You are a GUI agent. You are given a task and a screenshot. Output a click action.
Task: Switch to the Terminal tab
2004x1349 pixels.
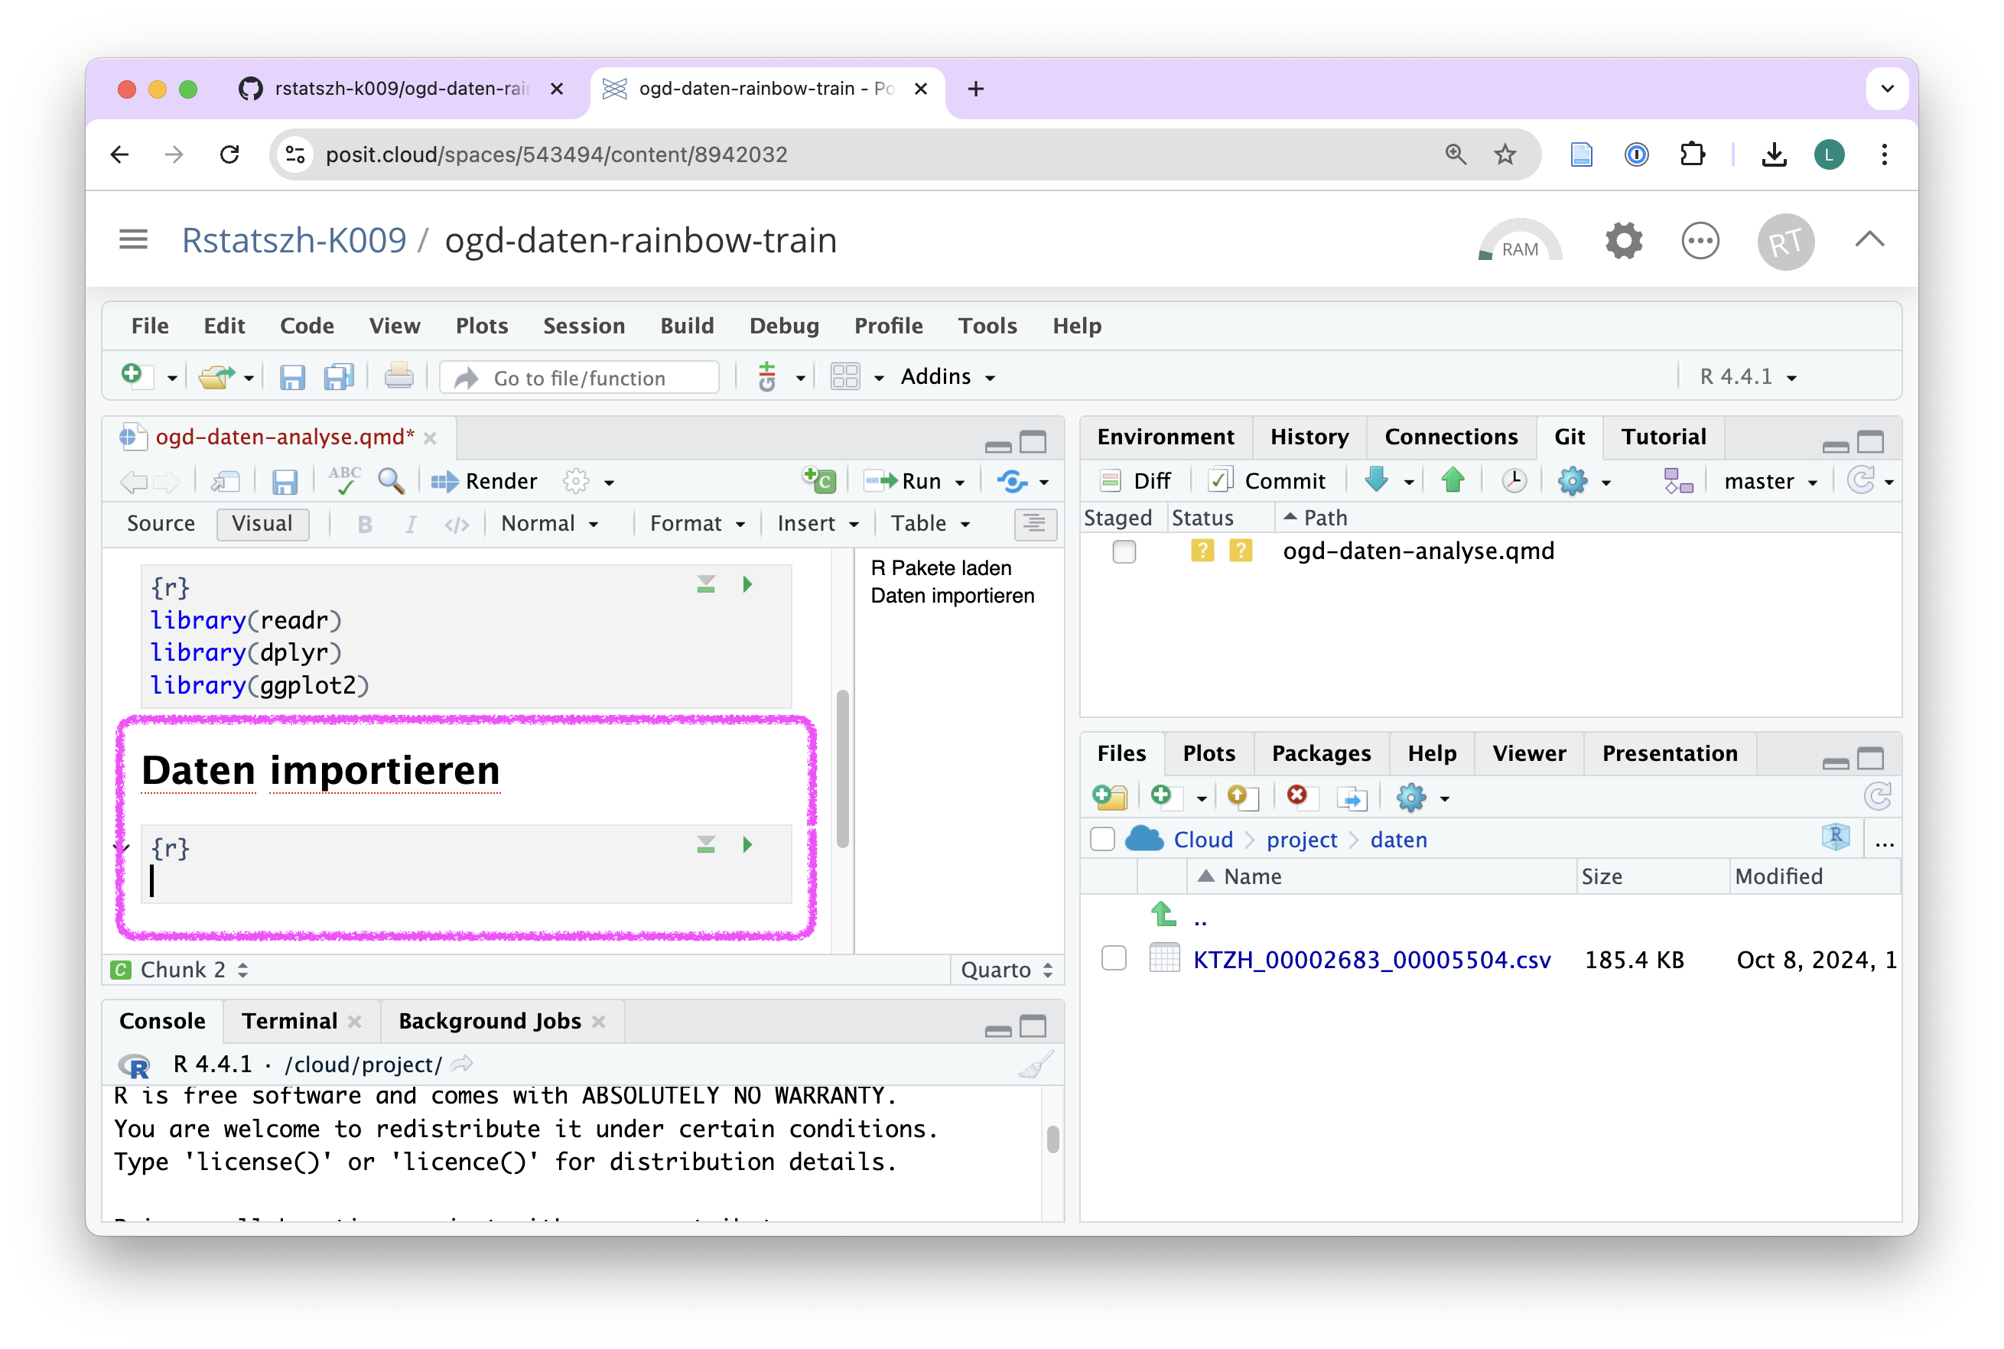[289, 1020]
